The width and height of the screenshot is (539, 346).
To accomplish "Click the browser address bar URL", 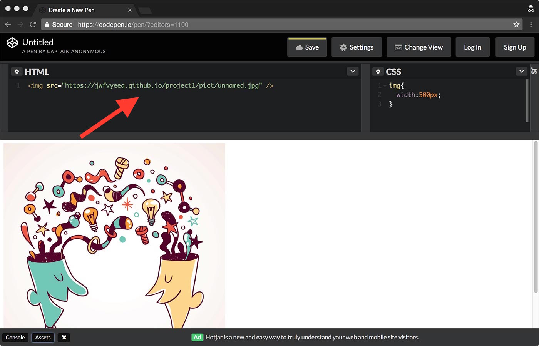I will point(133,25).
